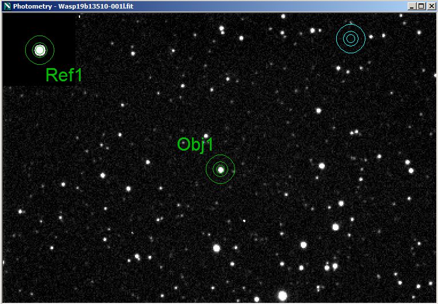Click the target star centered inside Obj1 aperture
The width and height of the screenshot is (438, 304).
click(220, 169)
